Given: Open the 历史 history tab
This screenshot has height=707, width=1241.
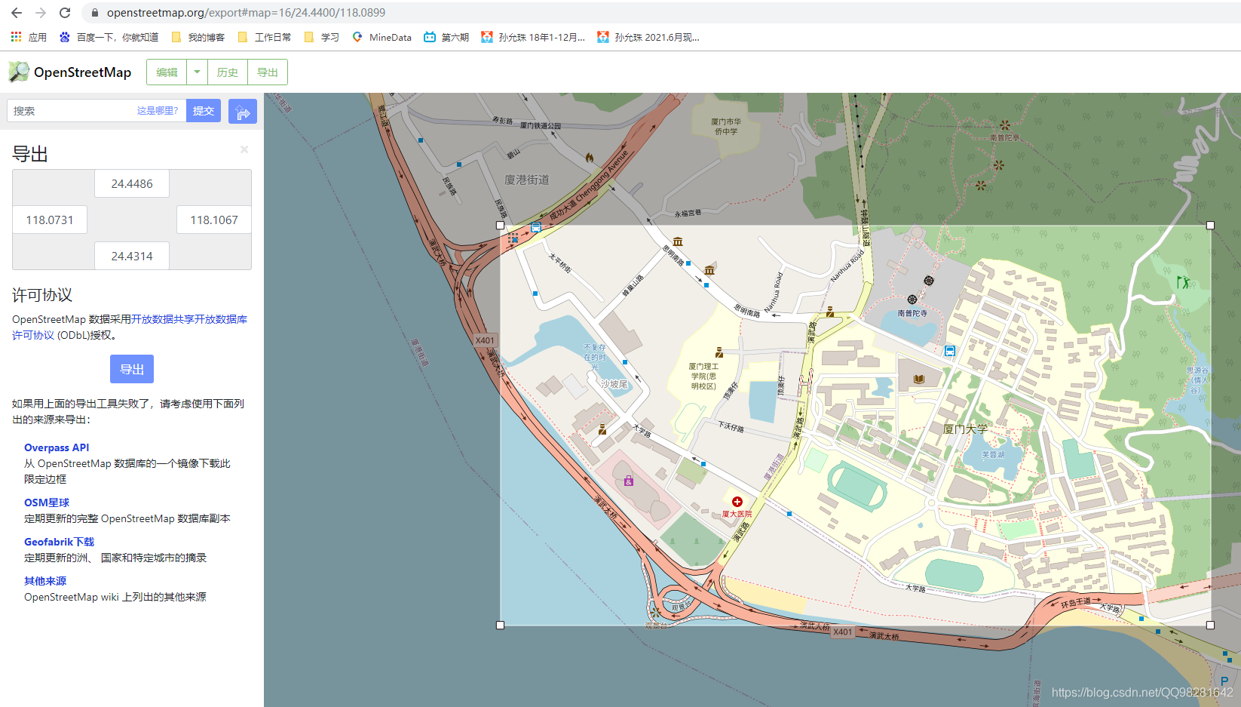Looking at the screenshot, I should pos(228,72).
